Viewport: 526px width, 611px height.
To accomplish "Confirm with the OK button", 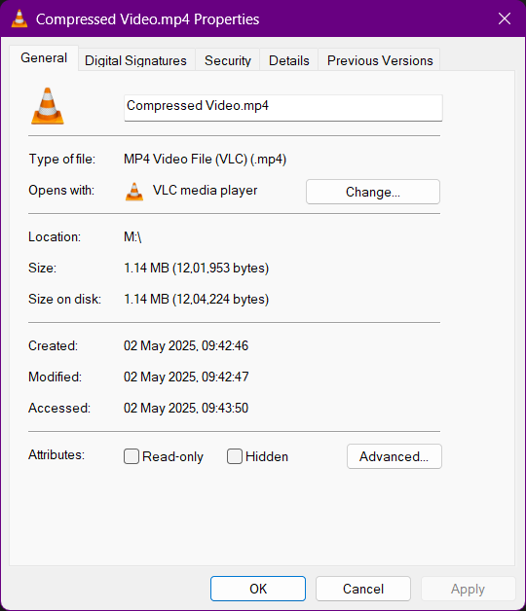I will (x=258, y=589).
